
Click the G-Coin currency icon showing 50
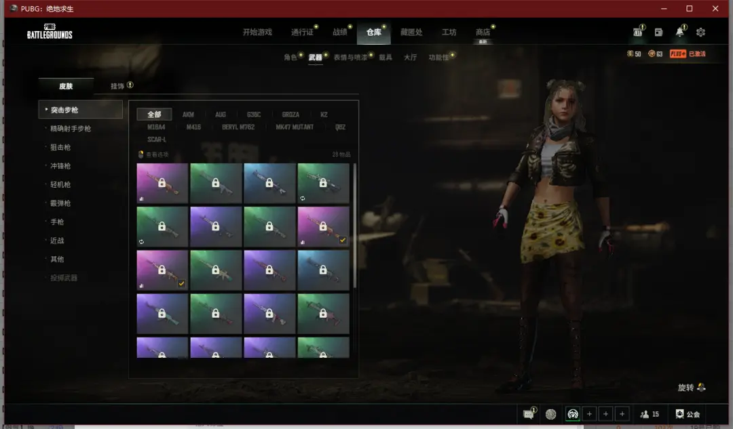pyautogui.click(x=630, y=54)
